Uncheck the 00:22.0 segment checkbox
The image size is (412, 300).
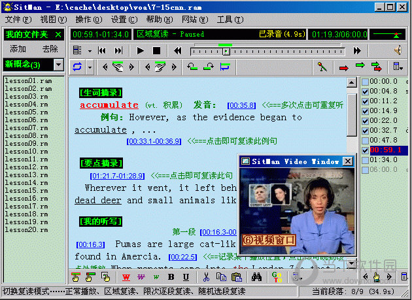pos(365,121)
